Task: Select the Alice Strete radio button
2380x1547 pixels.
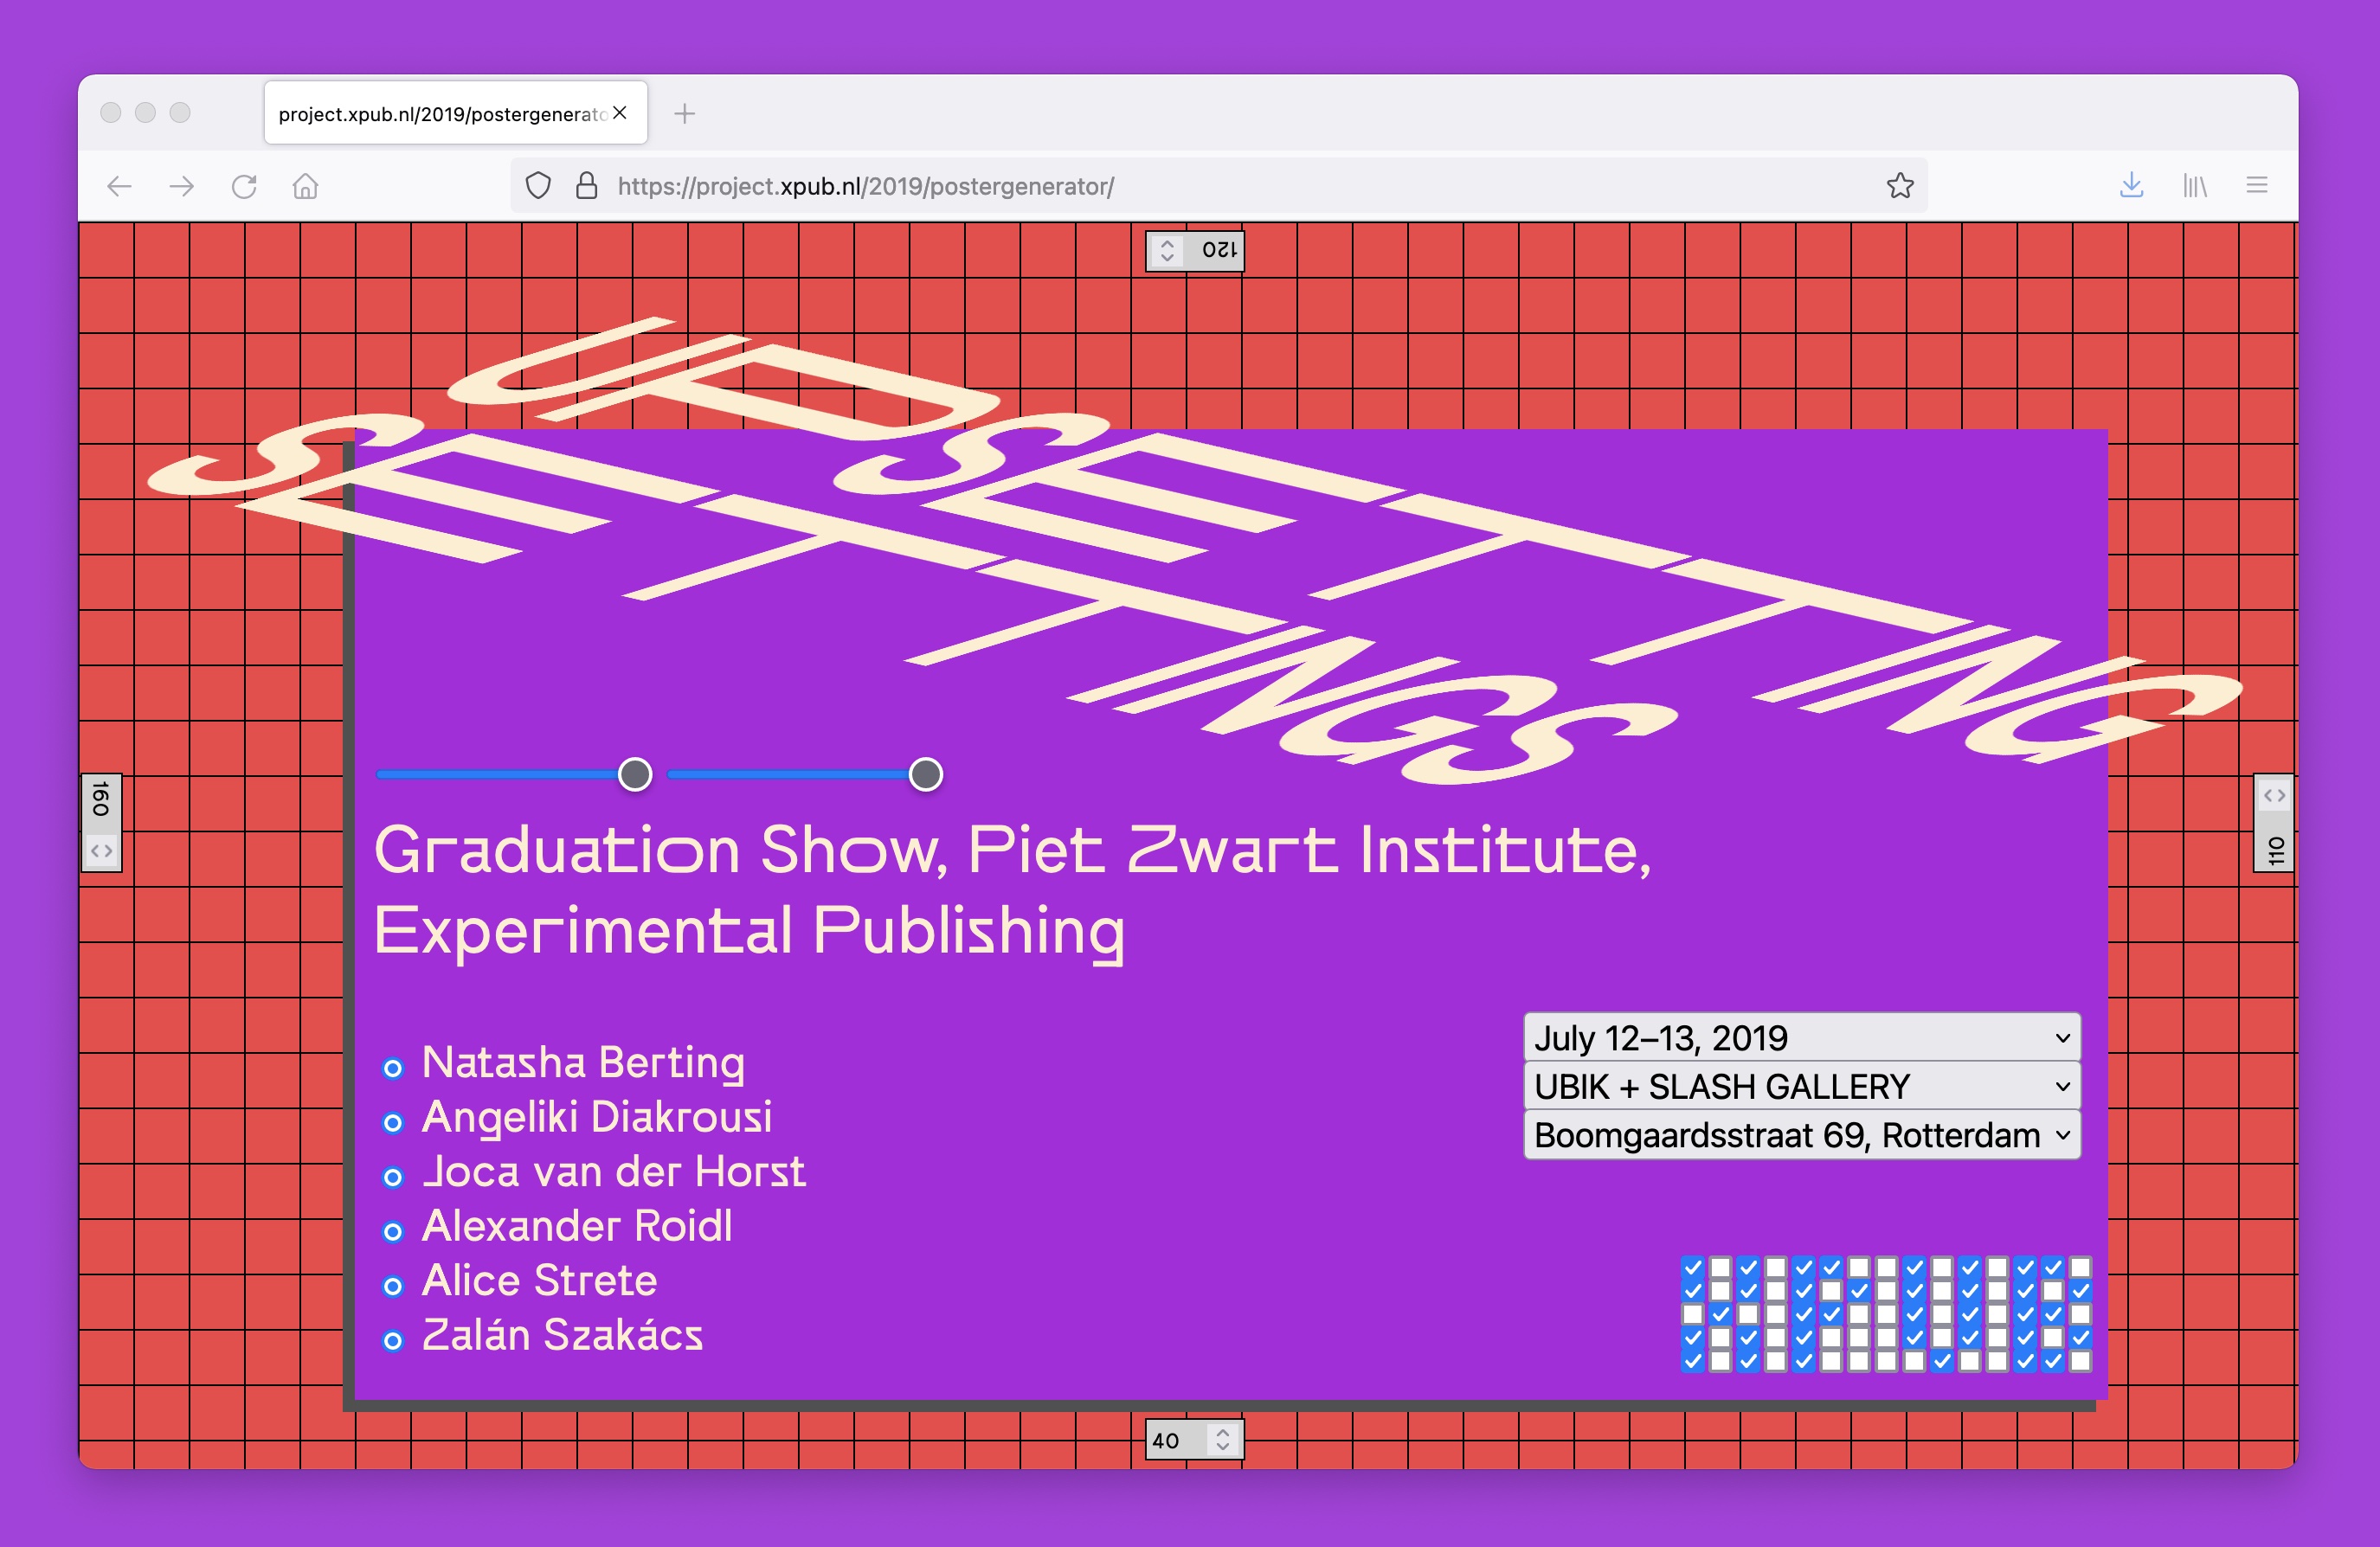Action: (393, 1286)
